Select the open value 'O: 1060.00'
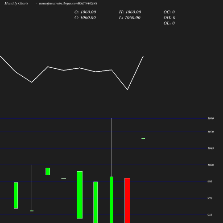 pyautogui.click(x=85, y=12)
